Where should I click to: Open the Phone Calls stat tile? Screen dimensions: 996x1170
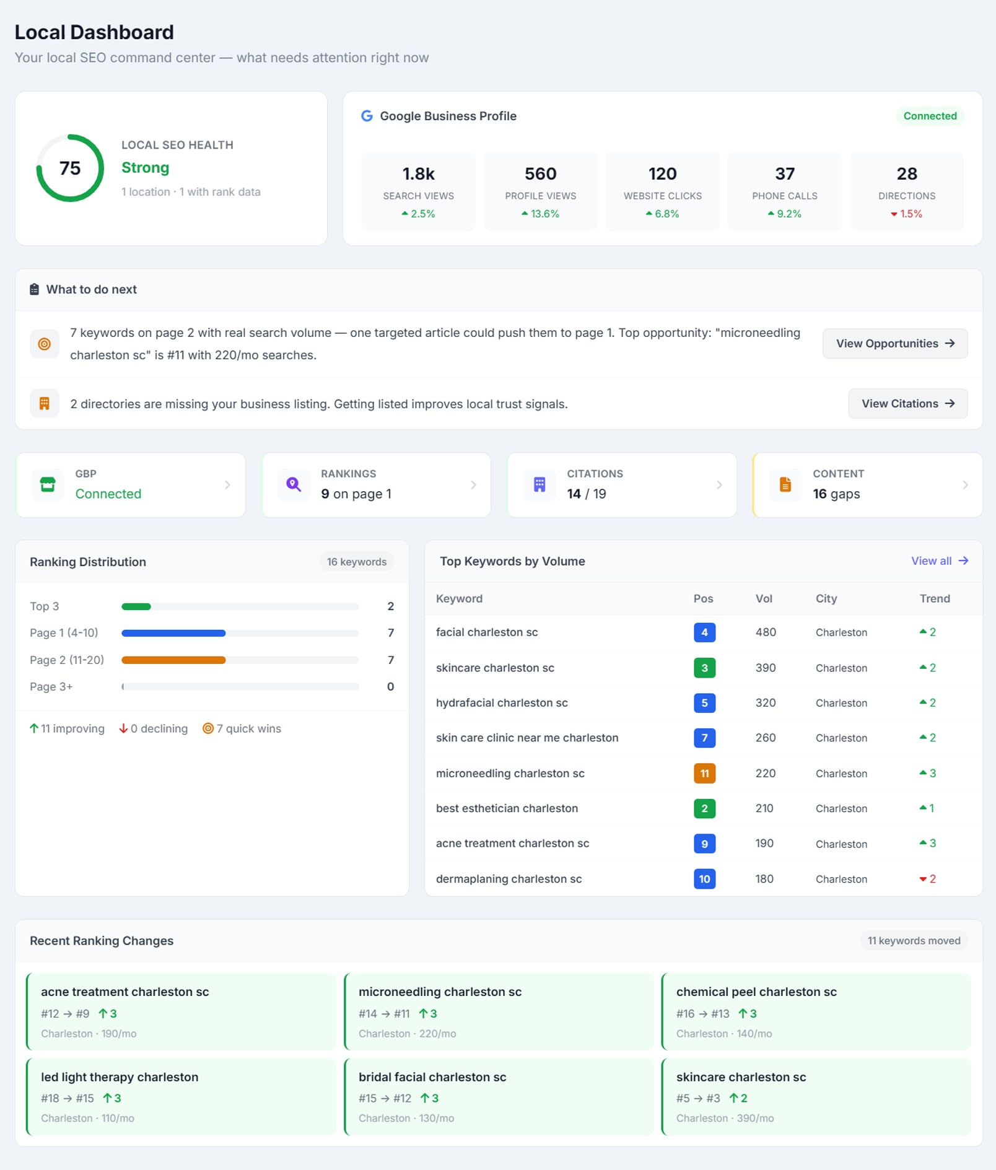785,191
